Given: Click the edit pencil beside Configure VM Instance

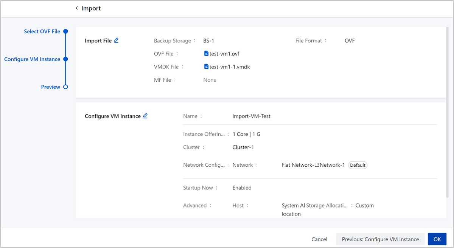Looking at the screenshot, I should tap(145, 116).
